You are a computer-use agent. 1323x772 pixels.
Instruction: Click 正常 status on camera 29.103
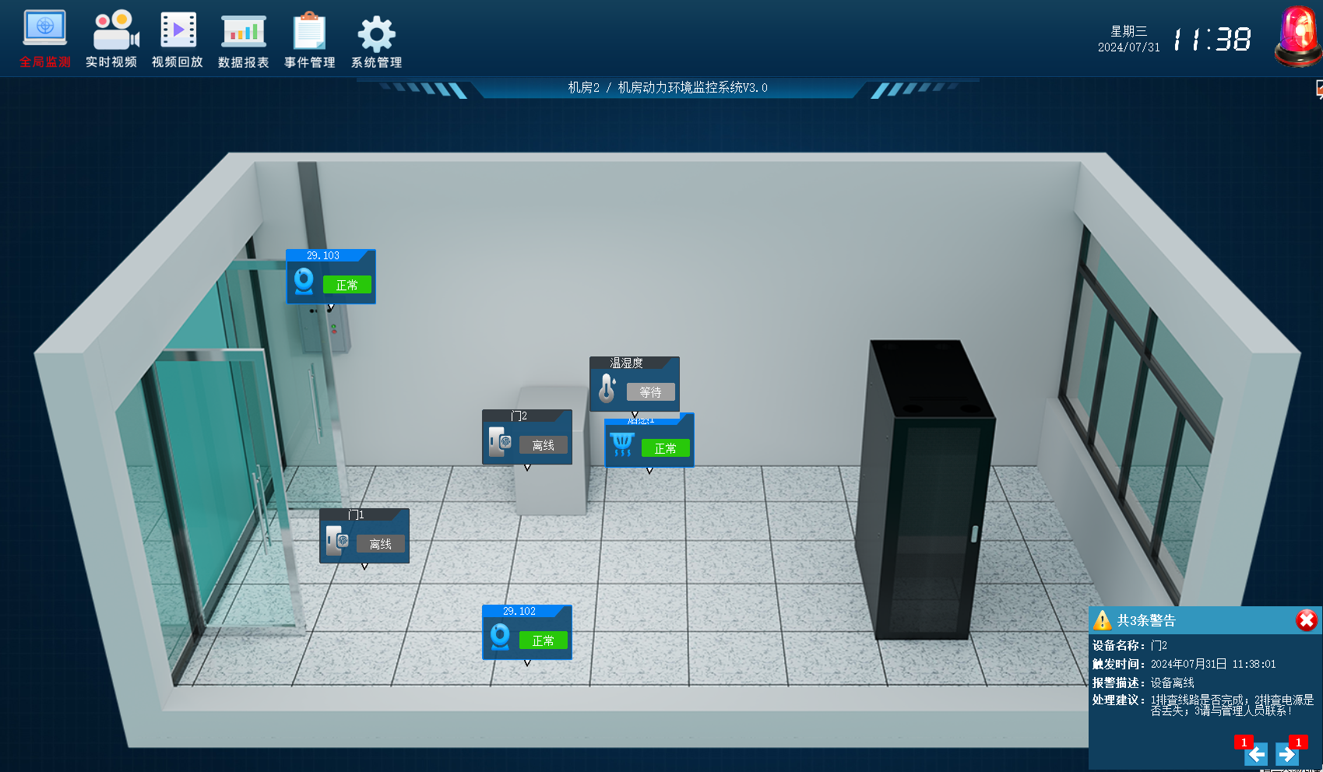347,285
